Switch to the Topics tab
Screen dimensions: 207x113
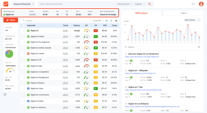(x=184, y=13)
